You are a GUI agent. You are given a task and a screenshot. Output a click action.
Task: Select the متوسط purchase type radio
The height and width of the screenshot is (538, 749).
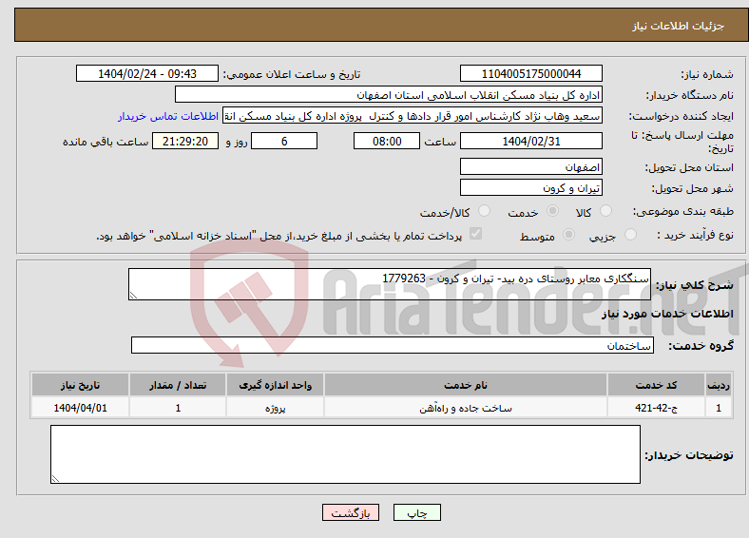point(568,234)
